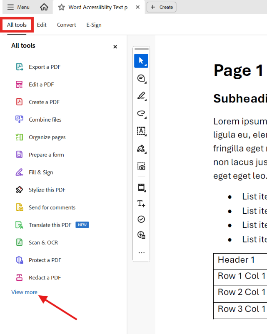Open the Prepare a form tool icon
Screen dimensions: 267x334
[x=20, y=155]
